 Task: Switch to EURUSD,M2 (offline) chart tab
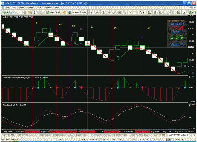(x=65, y=135)
